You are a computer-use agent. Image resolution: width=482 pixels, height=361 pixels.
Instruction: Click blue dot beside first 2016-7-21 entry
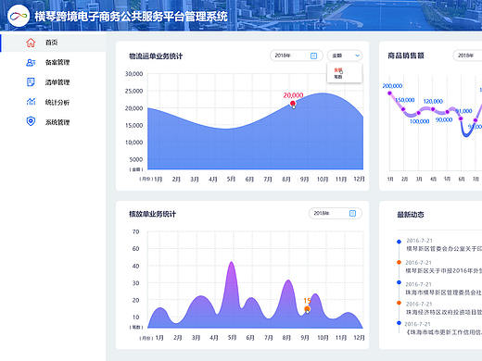click(399, 242)
